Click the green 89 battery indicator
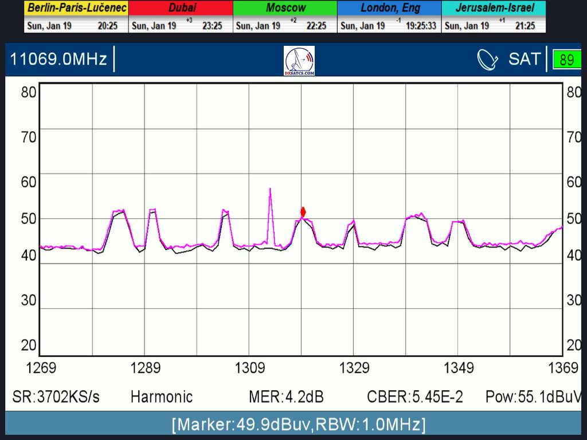Image resolution: width=587 pixels, height=440 pixels. 566,60
